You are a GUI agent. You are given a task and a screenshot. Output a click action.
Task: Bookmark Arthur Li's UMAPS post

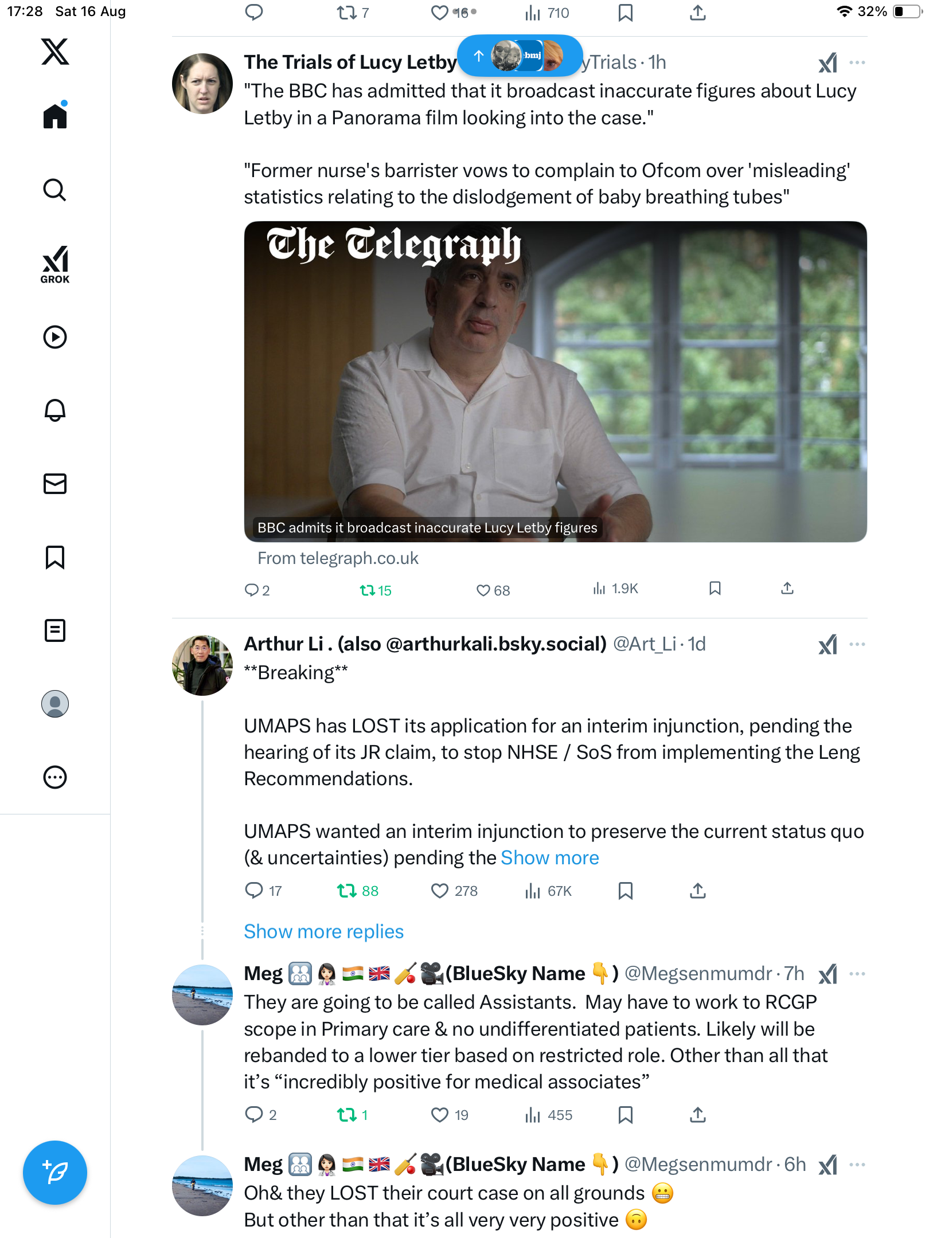point(625,891)
